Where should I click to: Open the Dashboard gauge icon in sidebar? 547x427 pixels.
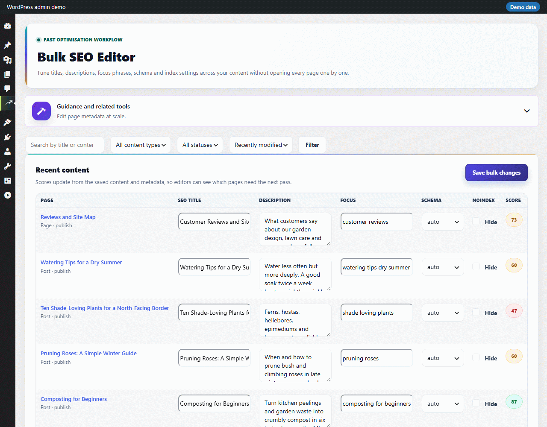coord(7,26)
